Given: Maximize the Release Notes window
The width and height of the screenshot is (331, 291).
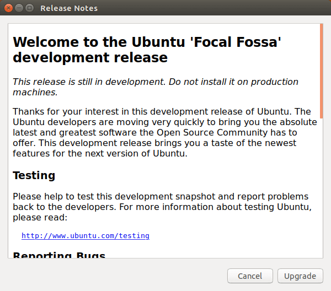Looking at the screenshot, I should [x=29, y=8].
